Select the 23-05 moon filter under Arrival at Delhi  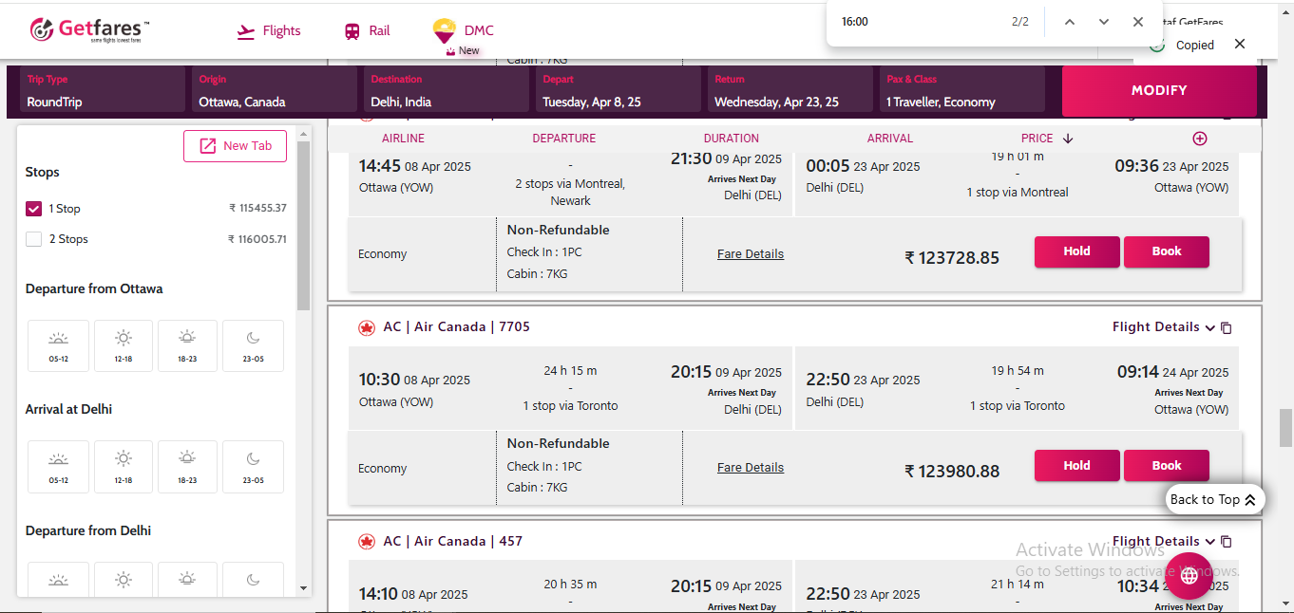253,466
